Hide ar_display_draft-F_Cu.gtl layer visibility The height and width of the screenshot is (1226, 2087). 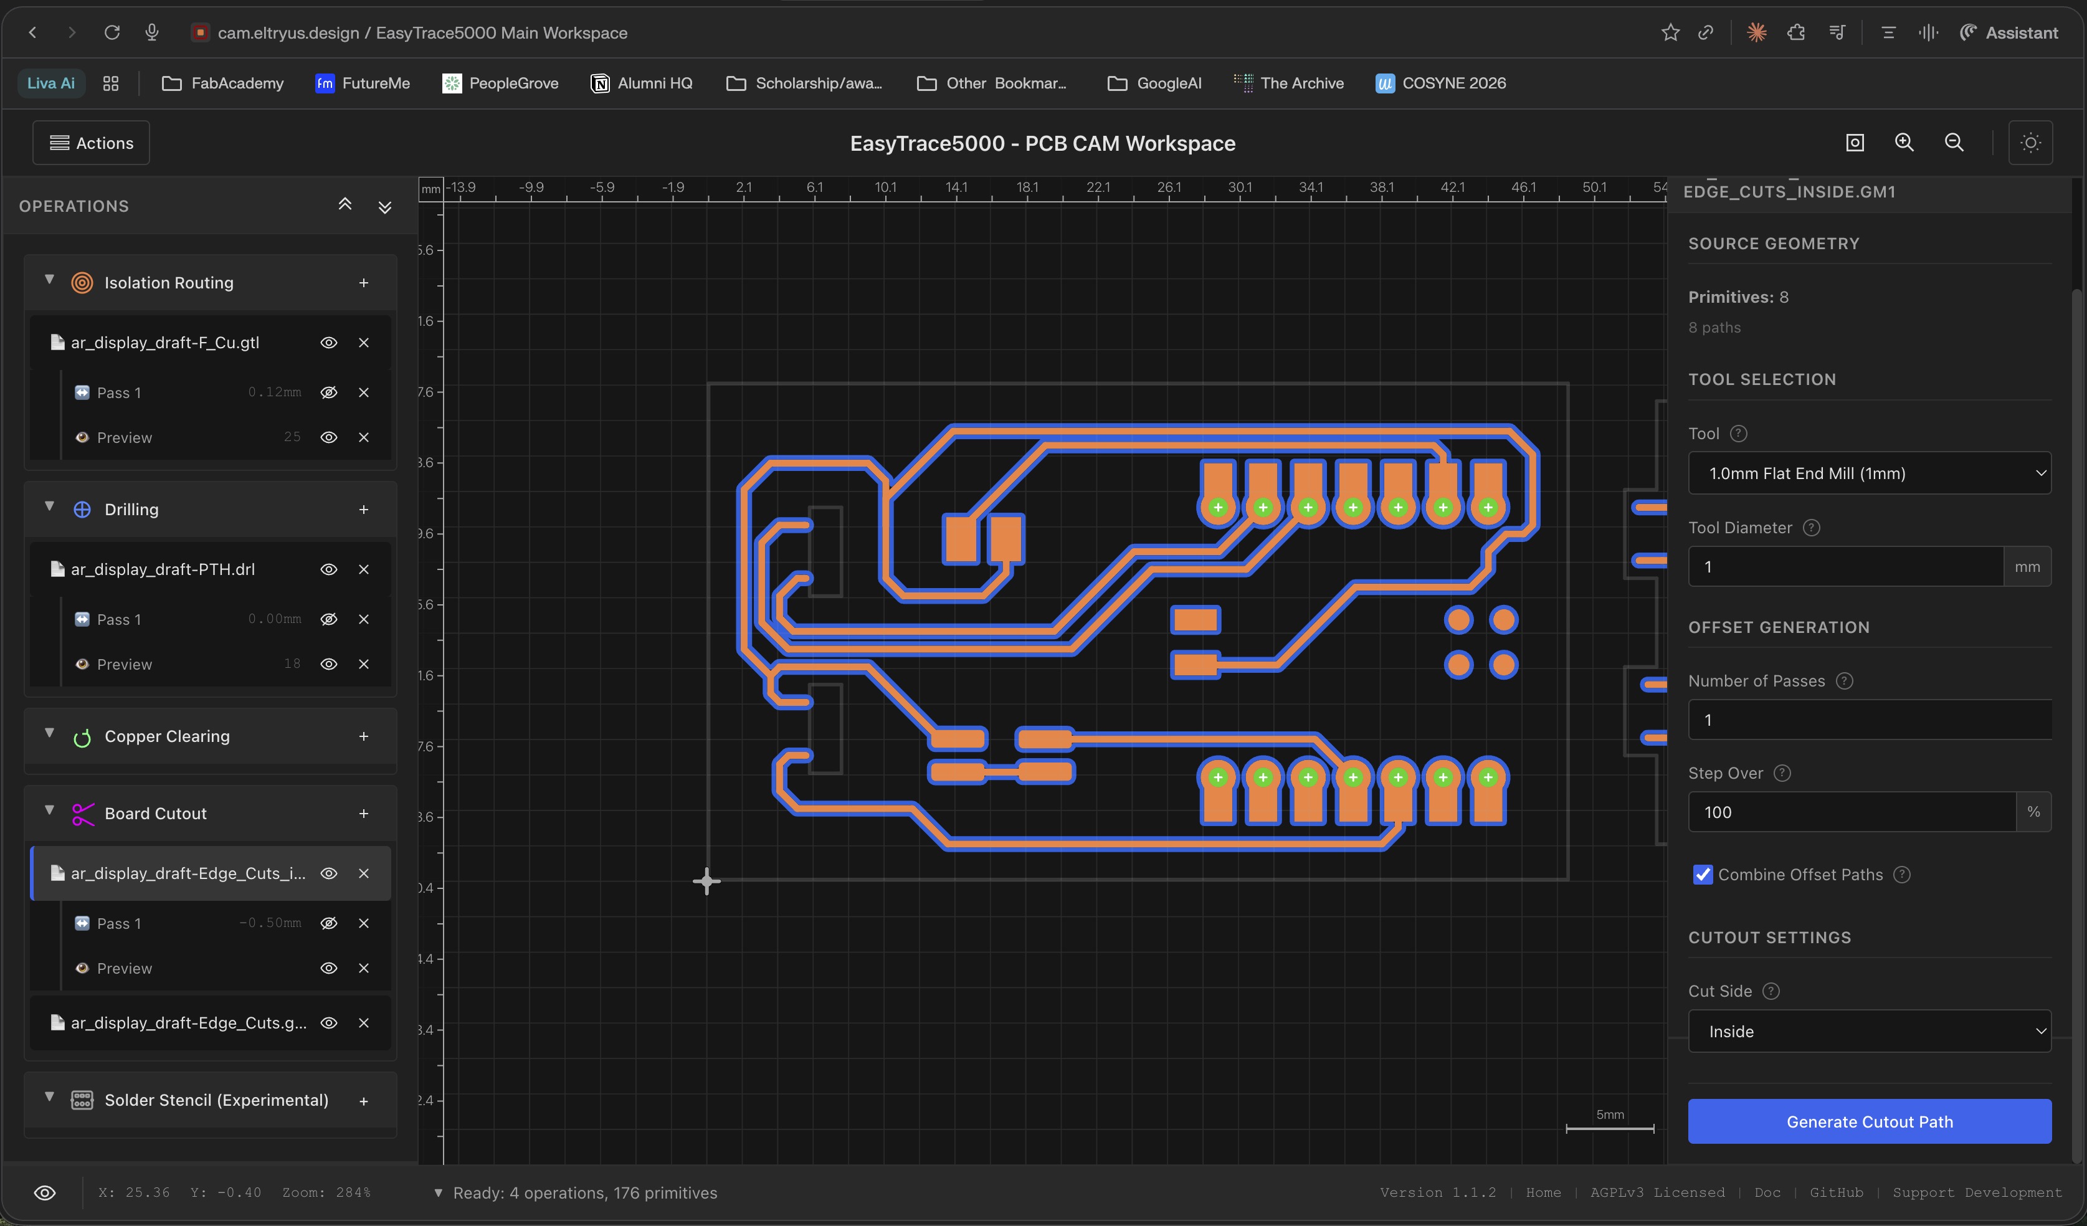328,343
